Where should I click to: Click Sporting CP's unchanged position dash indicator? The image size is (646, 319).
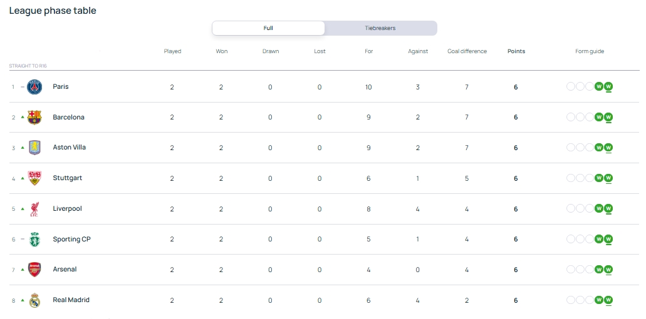[x=23, y=239]
